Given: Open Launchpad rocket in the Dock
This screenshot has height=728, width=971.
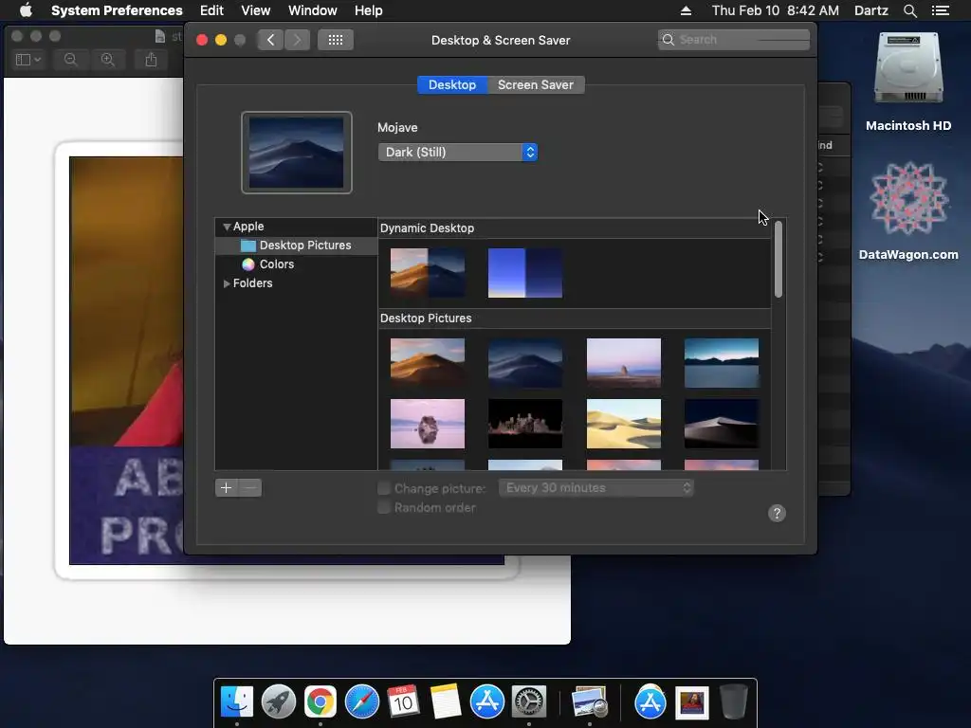Looking at the screenshot, I should point(279,702).
